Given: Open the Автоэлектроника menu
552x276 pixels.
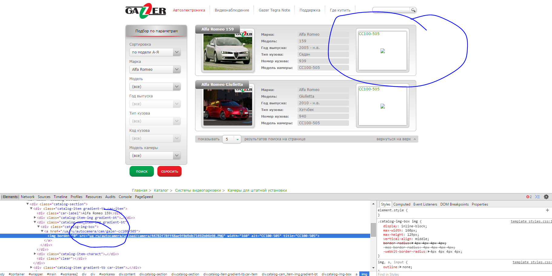Looking at the screenshot, I should pos(189,10).
